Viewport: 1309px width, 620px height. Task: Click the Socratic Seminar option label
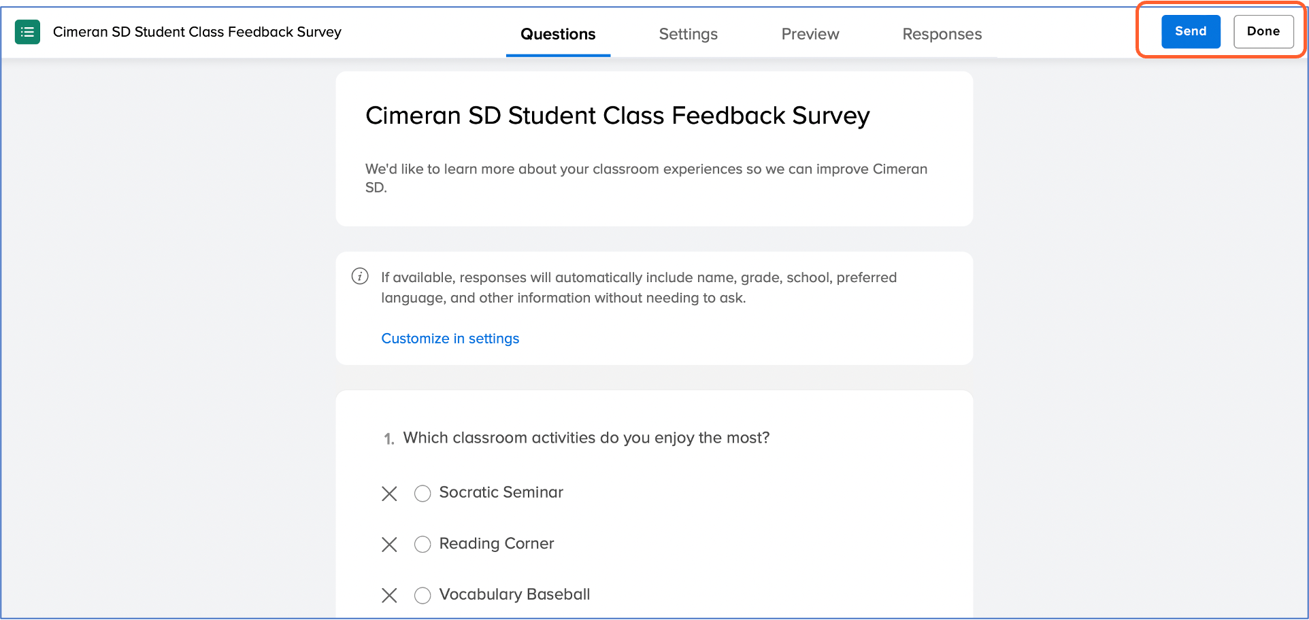coord(501,492)
